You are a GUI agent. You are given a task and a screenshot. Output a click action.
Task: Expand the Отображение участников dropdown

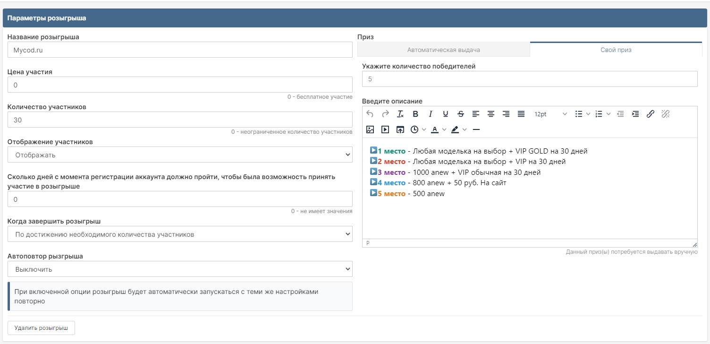coord(180,155)
